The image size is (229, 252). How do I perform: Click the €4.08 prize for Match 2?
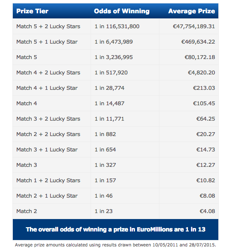pyautogui.click(x=207, y=211)
